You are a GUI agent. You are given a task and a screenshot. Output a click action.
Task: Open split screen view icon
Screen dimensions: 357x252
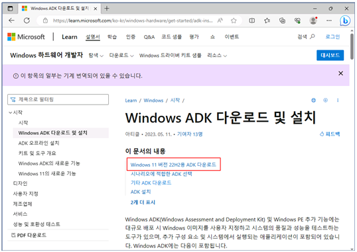251,21
